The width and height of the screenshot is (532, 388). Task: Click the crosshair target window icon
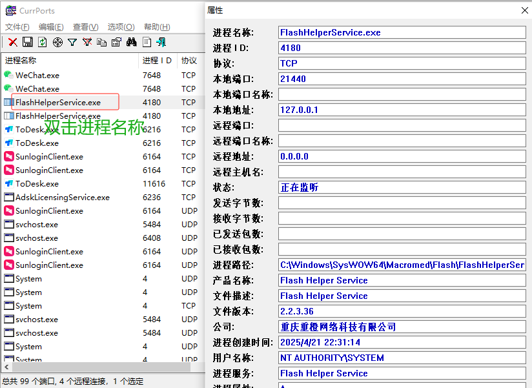click(57, 42)
